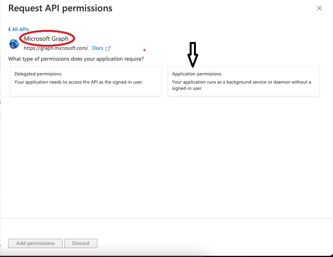Click the 'What type of permissions' question text
The height and width of the screenshot is (257, 333).
point(76,59)
